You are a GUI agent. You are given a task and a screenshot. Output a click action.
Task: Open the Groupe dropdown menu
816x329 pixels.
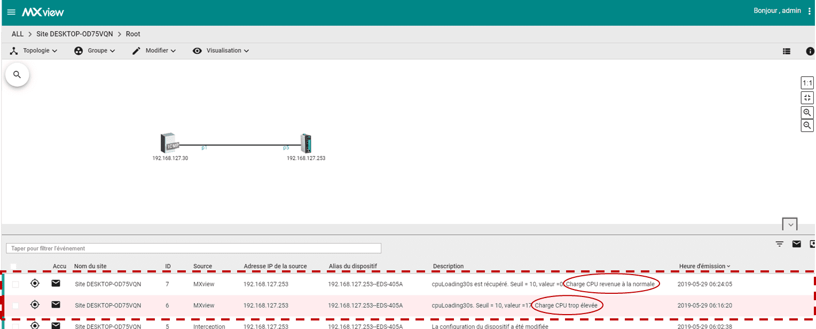click(95, 51)
